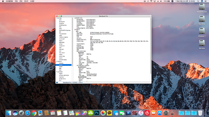
Task: Click Bluetooth icon in menu bar
Action: (x=148, y=1)
